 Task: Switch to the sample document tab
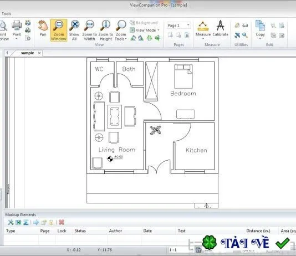28,53
